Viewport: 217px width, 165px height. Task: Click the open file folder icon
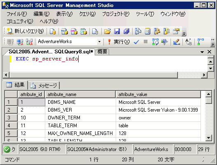coord(107,31)
